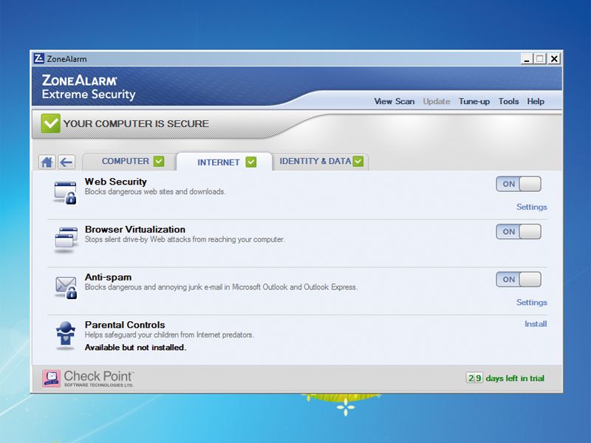
Task: Turn off Browser Virtualization switch
Action: pos(519,232)
